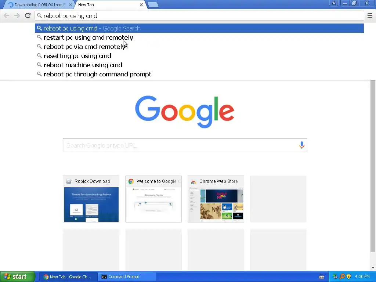Open the Roblox Download thumbnail
376x282 pixels.
[91, 199]
